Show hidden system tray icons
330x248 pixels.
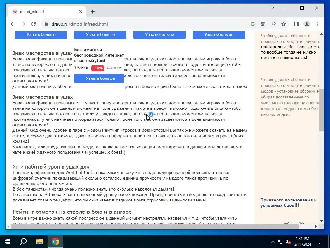coord(273,242)
